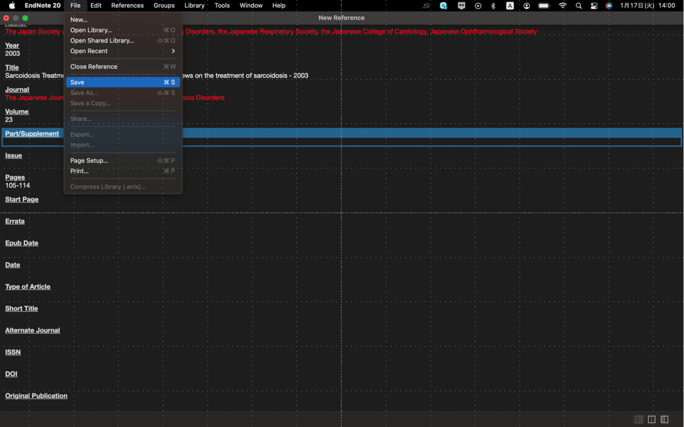This screenshot has height=427, width=684.
Task: Click the Date field label
Action: (x=13, y=265)
